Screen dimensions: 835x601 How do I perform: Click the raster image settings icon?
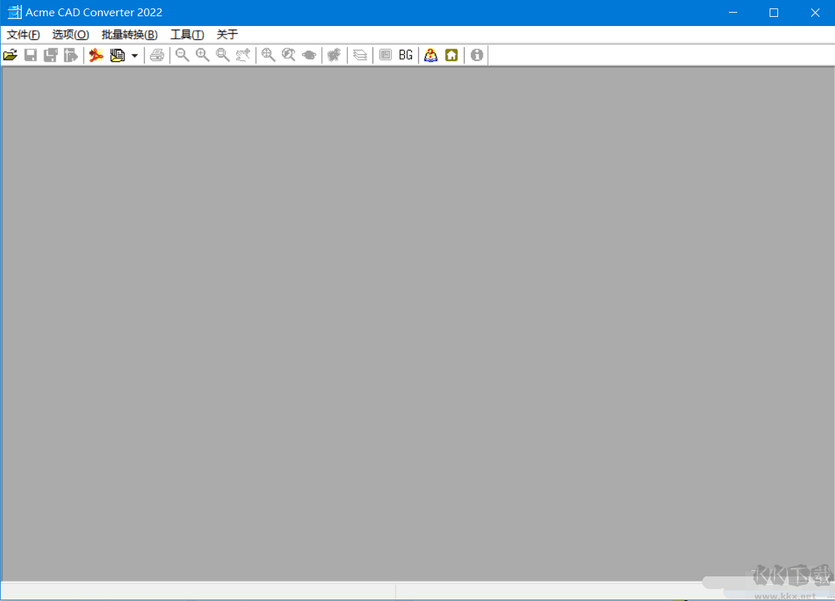tap(384, 54)
